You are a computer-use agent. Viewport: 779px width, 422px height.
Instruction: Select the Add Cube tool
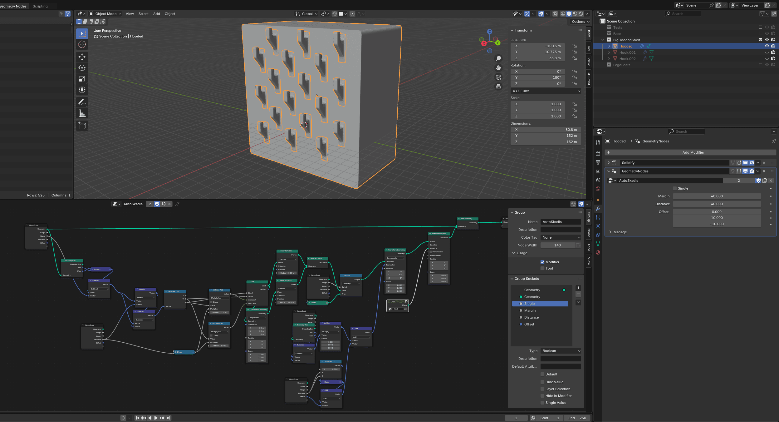[x=82, y=126]
